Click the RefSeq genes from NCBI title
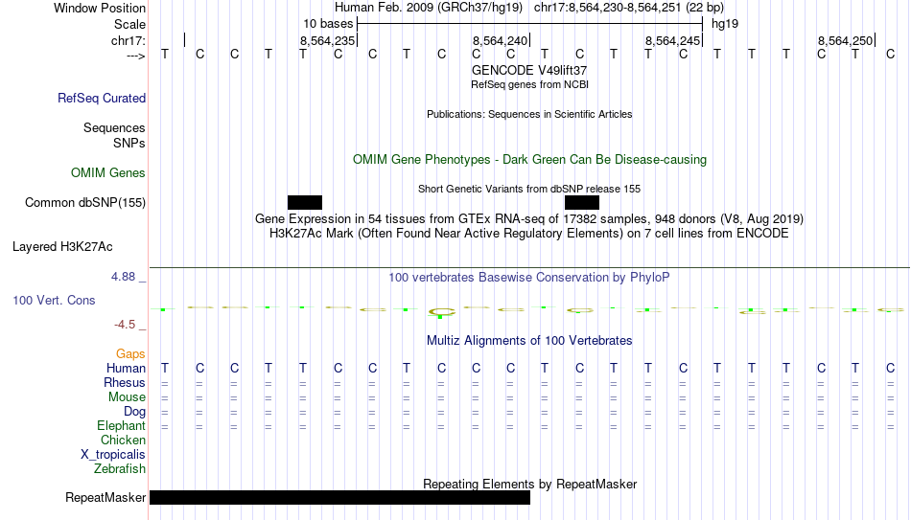Viewport: 911px width, 520px height. [x=530, y=84]
